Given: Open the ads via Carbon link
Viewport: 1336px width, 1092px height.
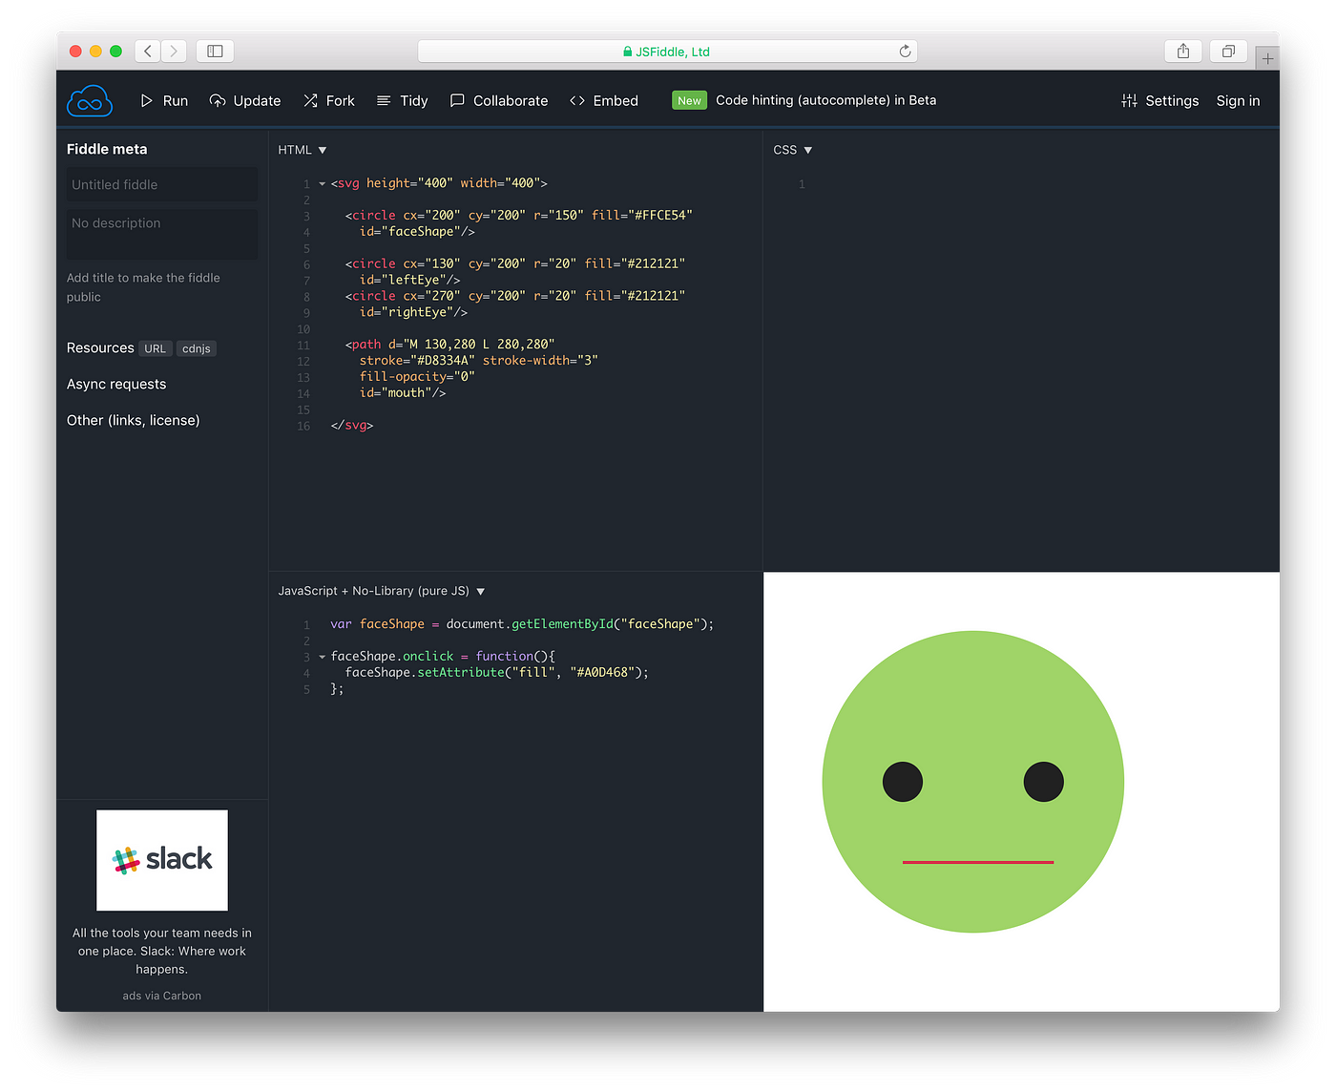Looking at the screenshot, I should pos(162,996).
